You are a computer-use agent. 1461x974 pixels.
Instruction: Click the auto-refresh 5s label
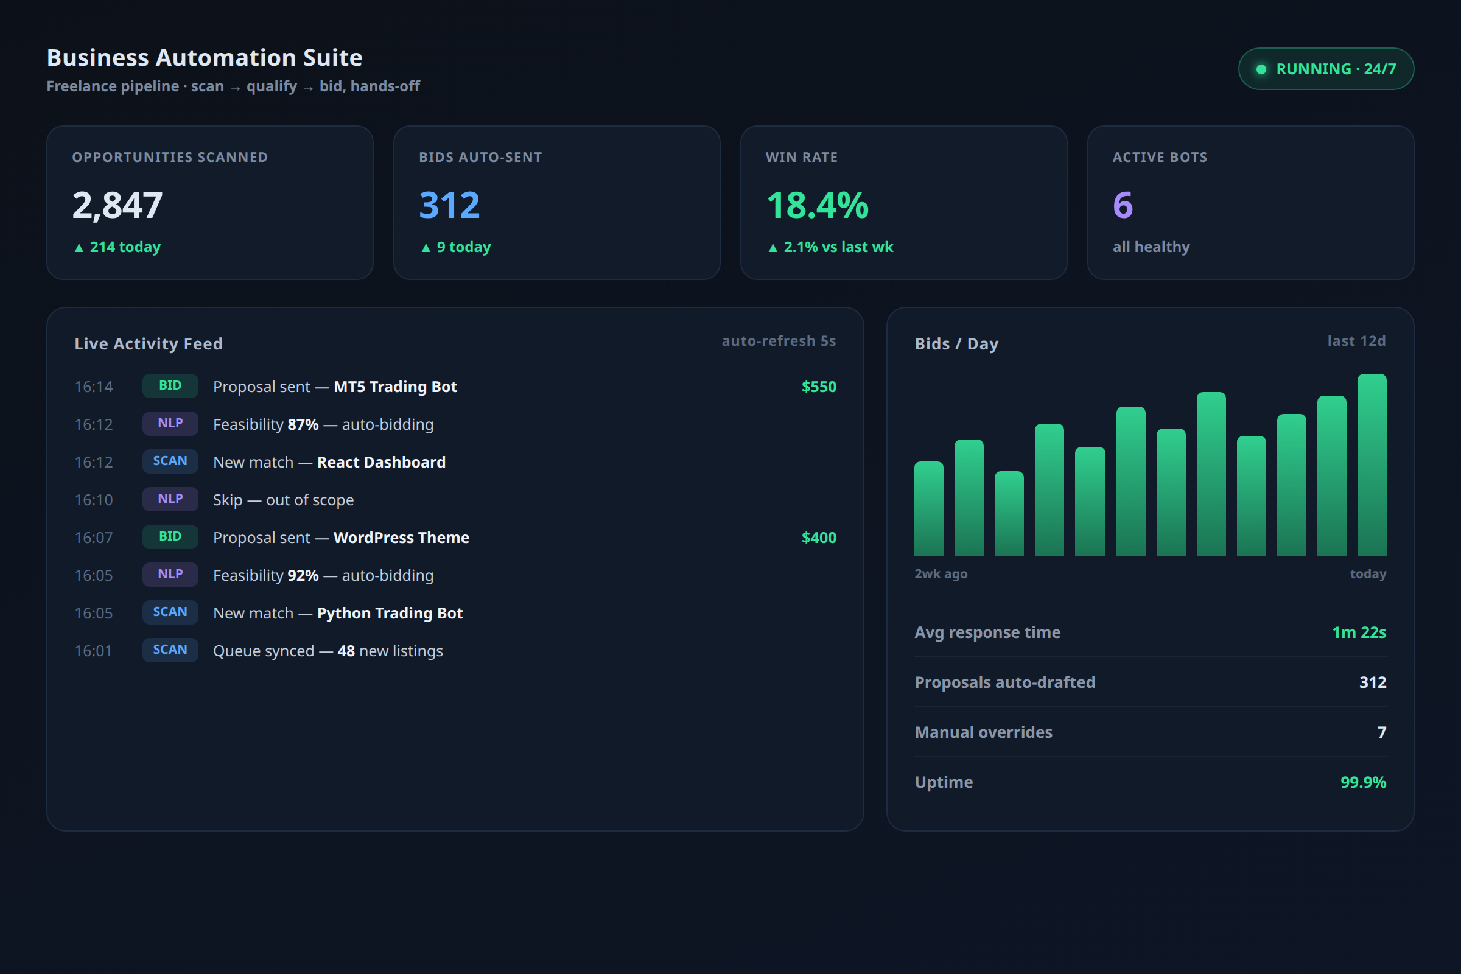[x=779, y=341]
